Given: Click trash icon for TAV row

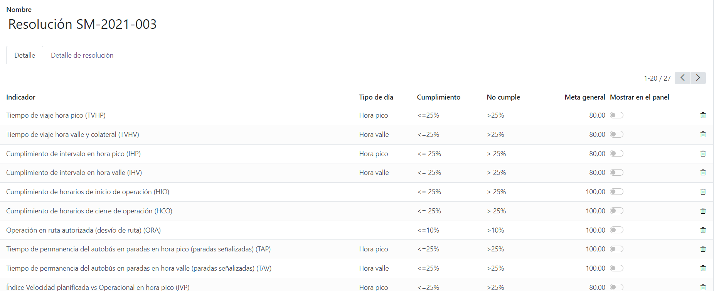Looking at the screenshot, I should [x=703, y=268].
